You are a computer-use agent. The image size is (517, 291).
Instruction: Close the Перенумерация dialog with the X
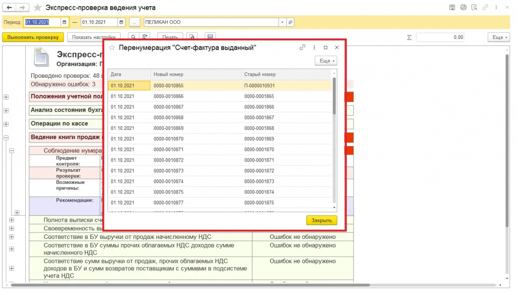[337, 47]
